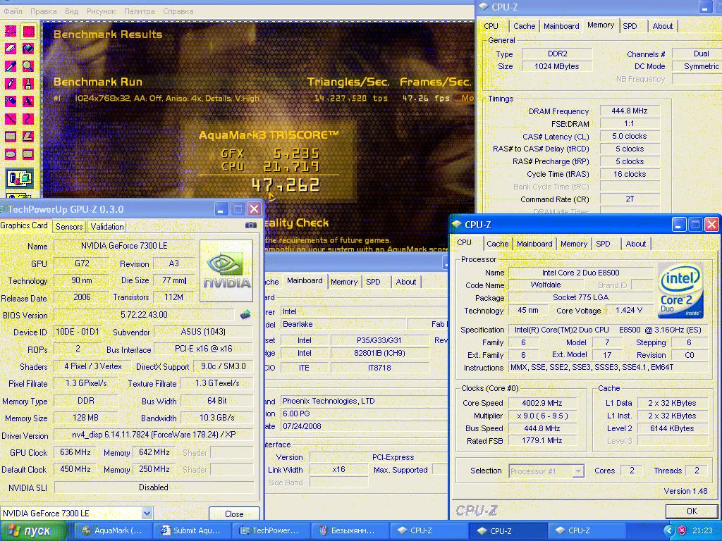Select the Curve tool in Paint

point(28,118)
